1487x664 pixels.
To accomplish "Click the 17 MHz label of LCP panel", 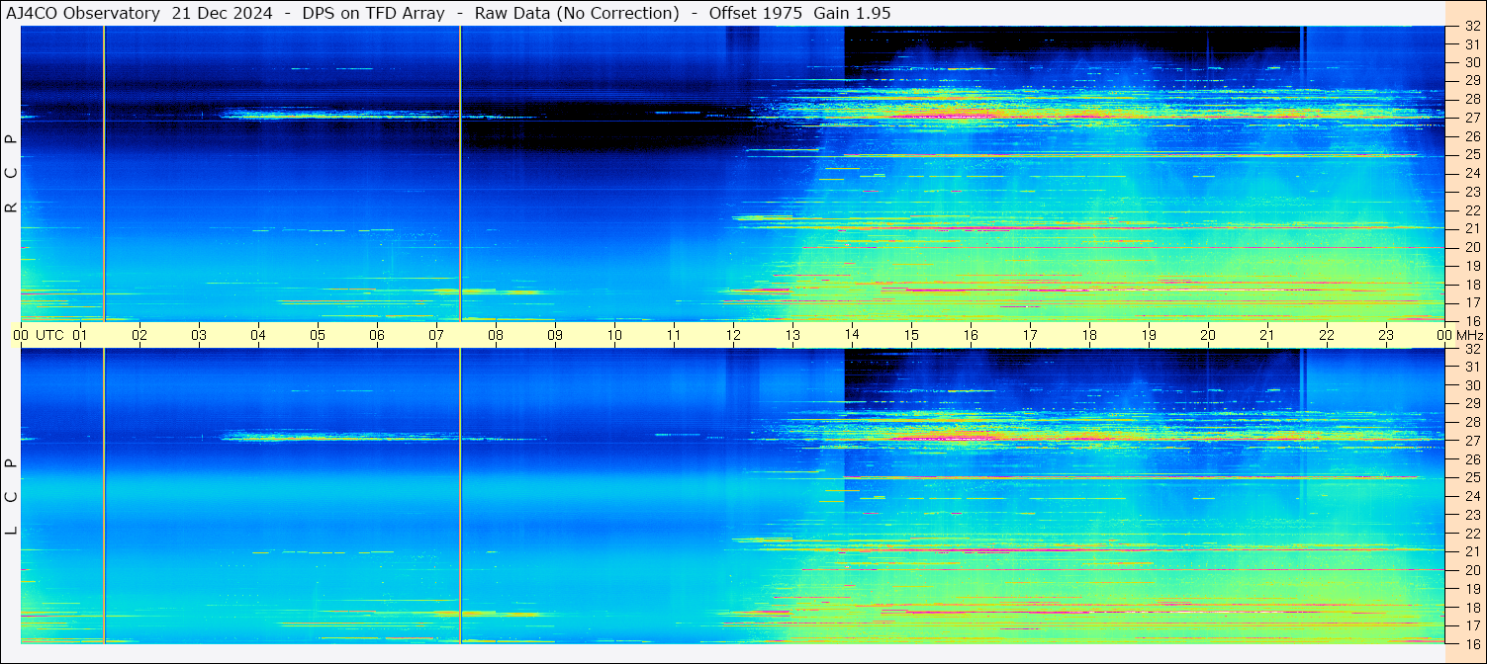I will coord(1471,625).
